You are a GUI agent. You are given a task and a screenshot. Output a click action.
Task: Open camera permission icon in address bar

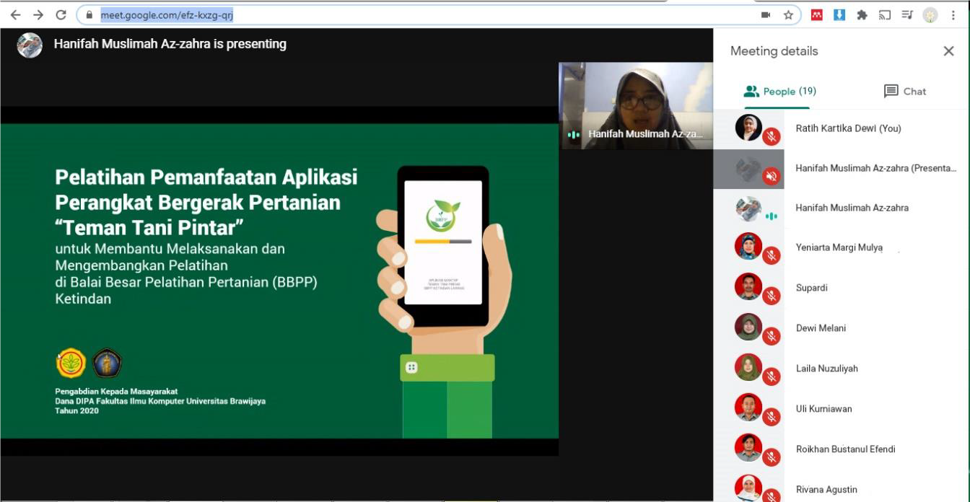766,14
